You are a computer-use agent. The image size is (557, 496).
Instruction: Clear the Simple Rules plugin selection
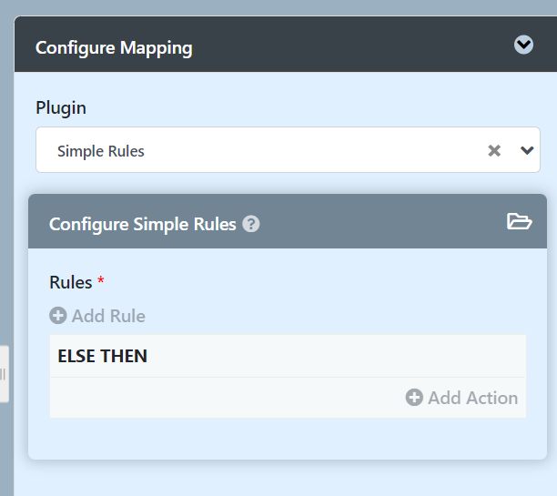(494, 151)
